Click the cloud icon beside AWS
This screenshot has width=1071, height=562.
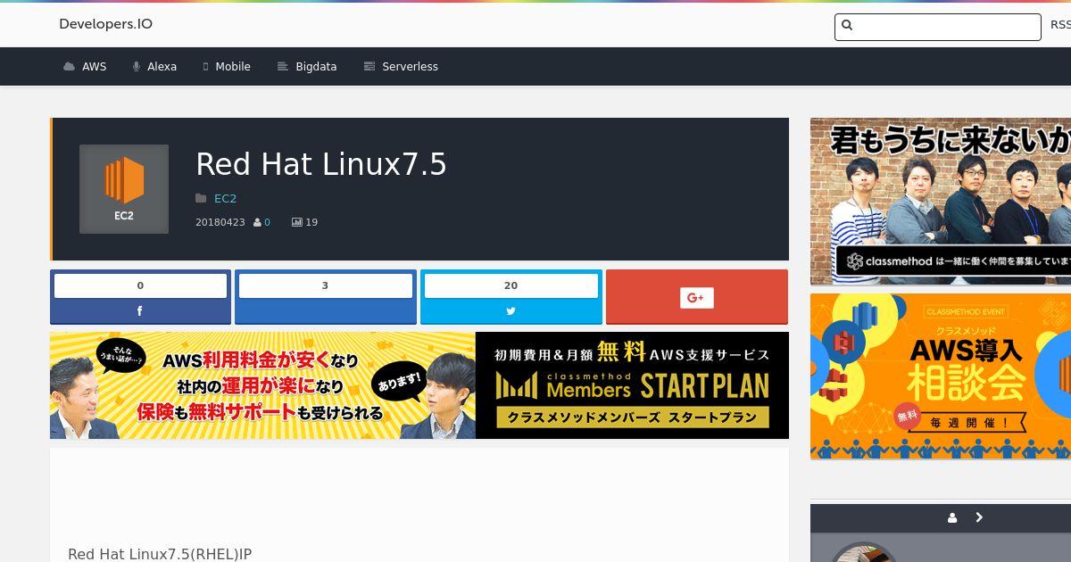[69, 67]
